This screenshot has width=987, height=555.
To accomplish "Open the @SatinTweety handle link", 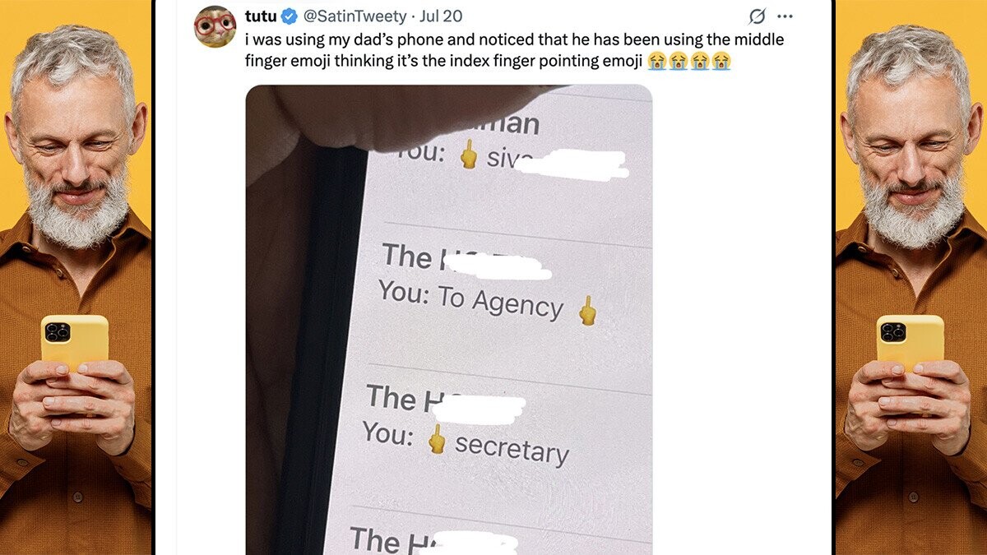I will coord(356,16).
